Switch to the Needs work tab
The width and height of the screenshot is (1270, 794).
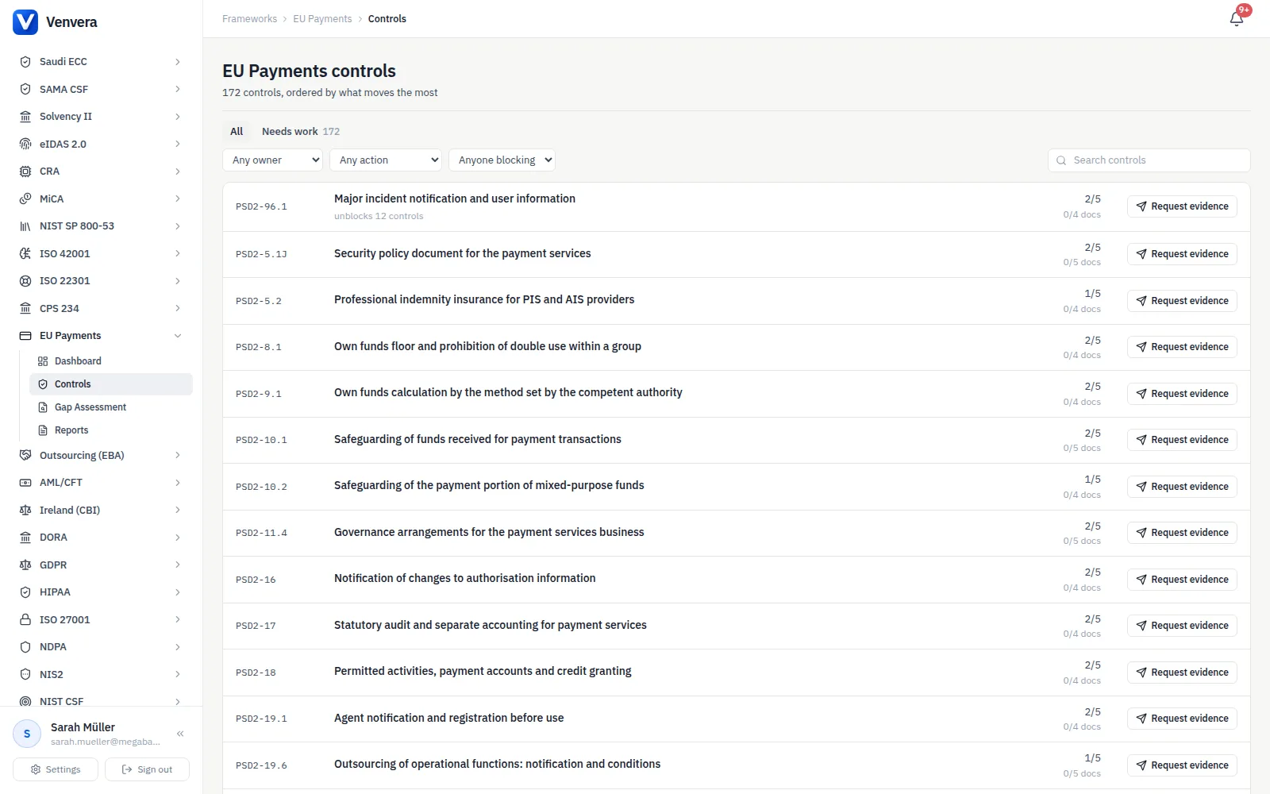tap(301, 132)
